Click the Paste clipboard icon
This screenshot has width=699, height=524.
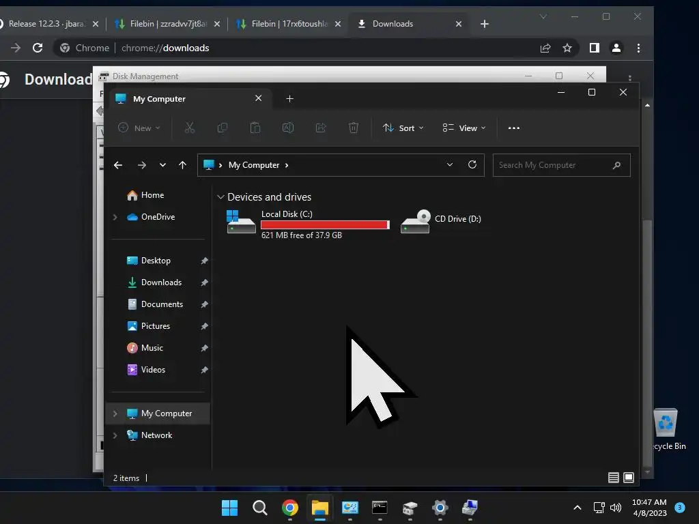[x=255, y=128]
